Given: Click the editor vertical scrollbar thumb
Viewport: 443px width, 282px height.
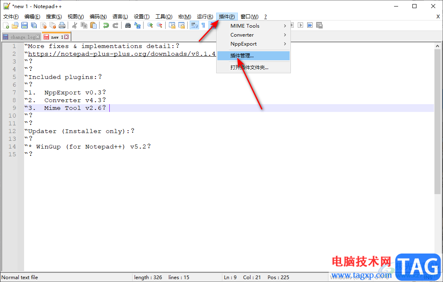Looking at the screenshot, I should (438, 122).
